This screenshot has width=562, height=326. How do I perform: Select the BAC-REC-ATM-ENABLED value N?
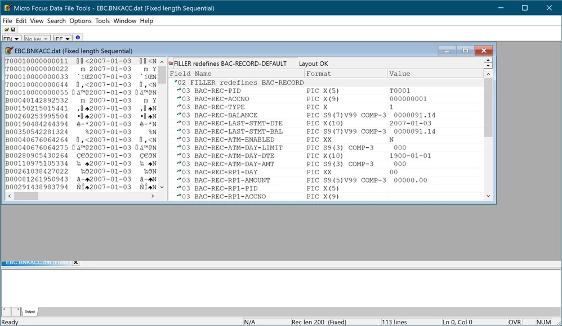391,140
